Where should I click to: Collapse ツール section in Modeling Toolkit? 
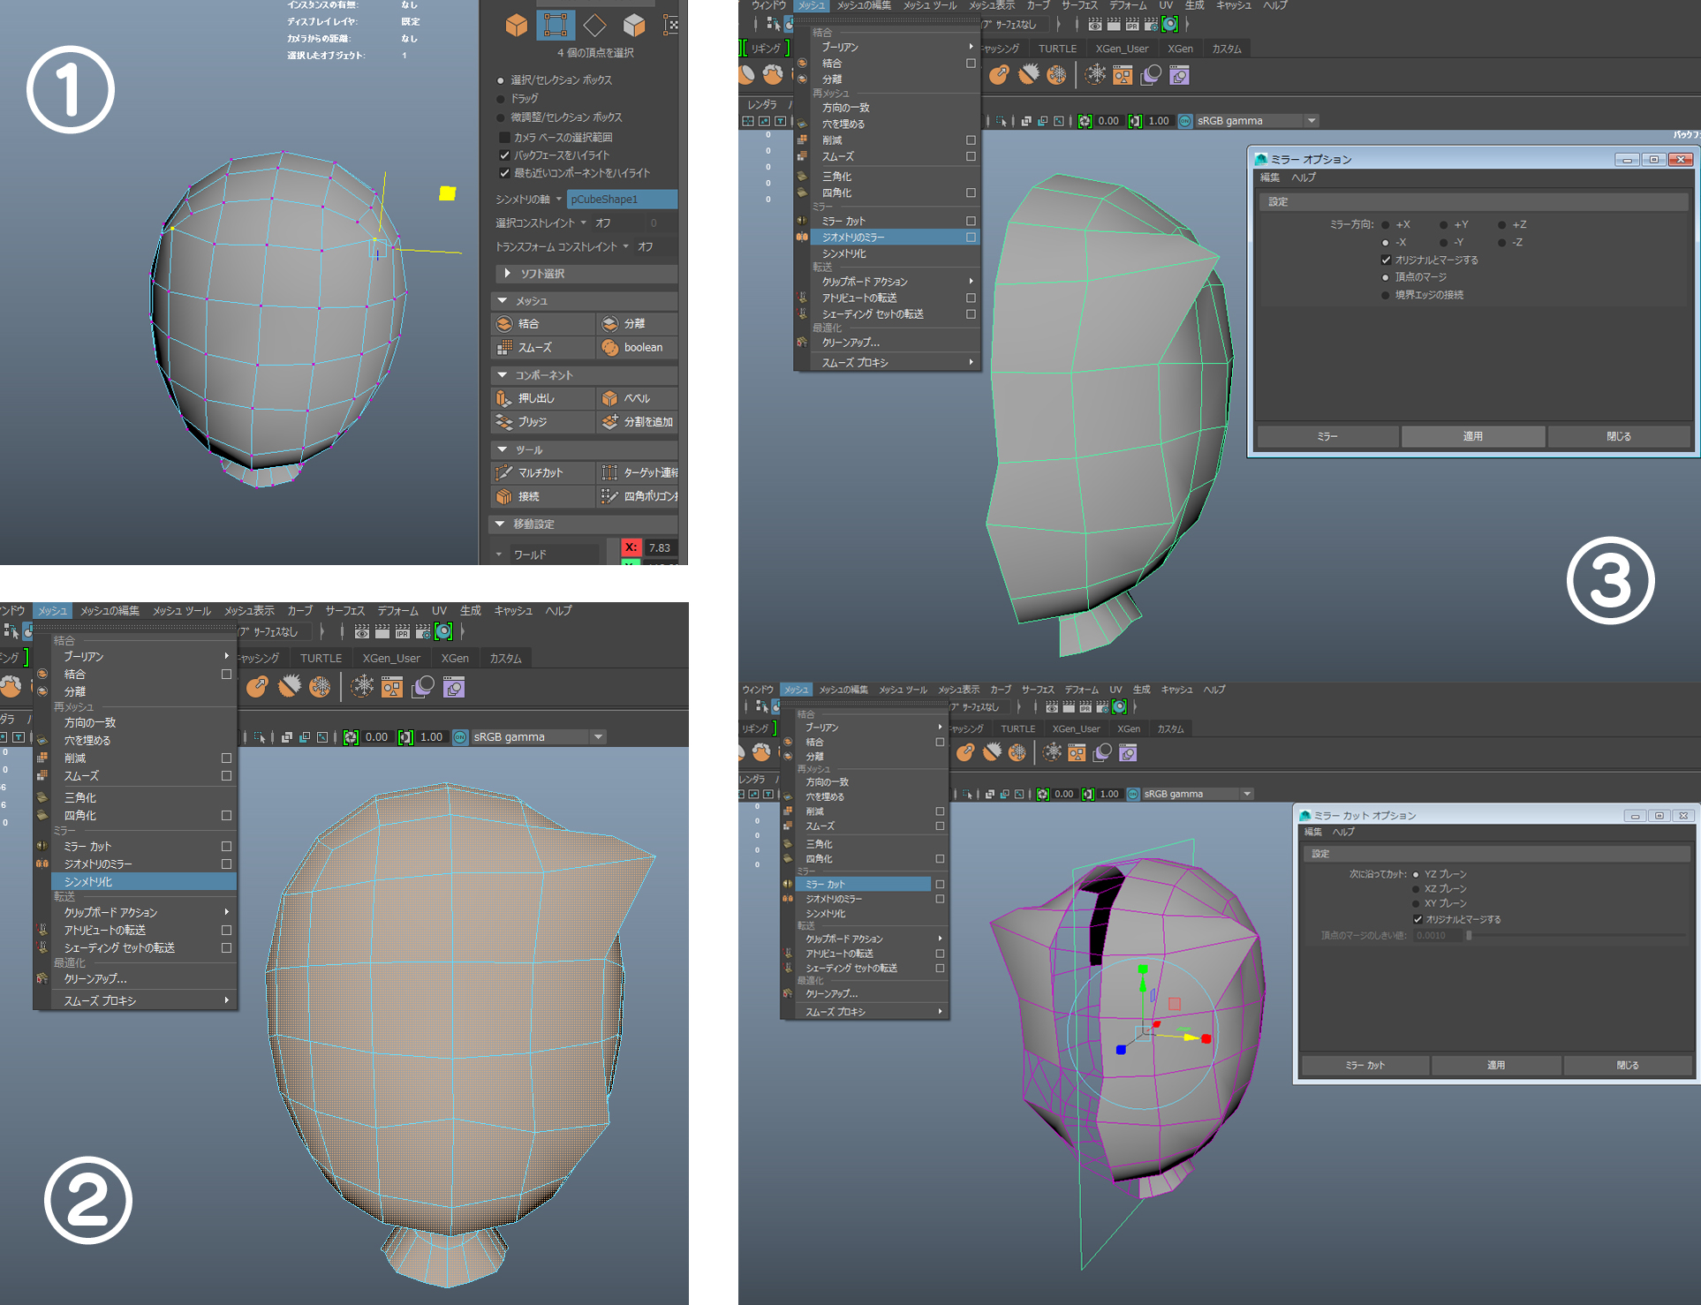click(502, 449)
